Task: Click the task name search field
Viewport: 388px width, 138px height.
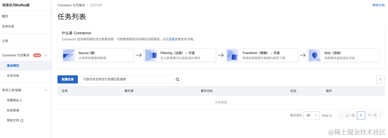Action: 126,79
